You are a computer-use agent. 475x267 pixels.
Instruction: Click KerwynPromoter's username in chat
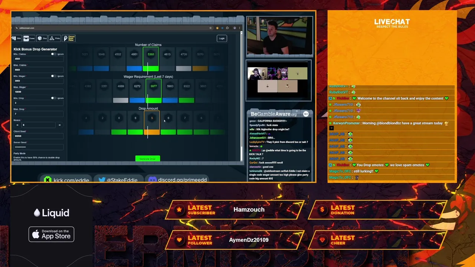click(346, 123)
